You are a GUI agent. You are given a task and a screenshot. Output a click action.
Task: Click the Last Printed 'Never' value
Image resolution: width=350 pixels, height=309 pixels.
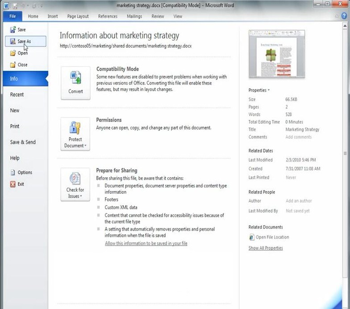point(291,178)
